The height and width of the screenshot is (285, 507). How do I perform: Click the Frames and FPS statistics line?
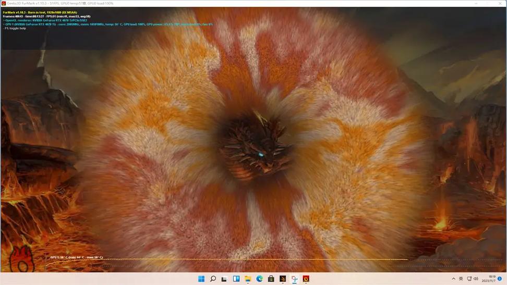46,17
